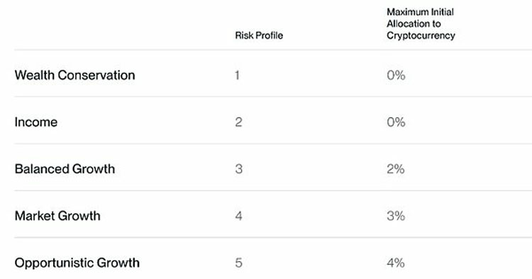Click the 0% allocation for Wealth Conservation
Viewport: 532px width, 279px height.
tap(396, 75)
